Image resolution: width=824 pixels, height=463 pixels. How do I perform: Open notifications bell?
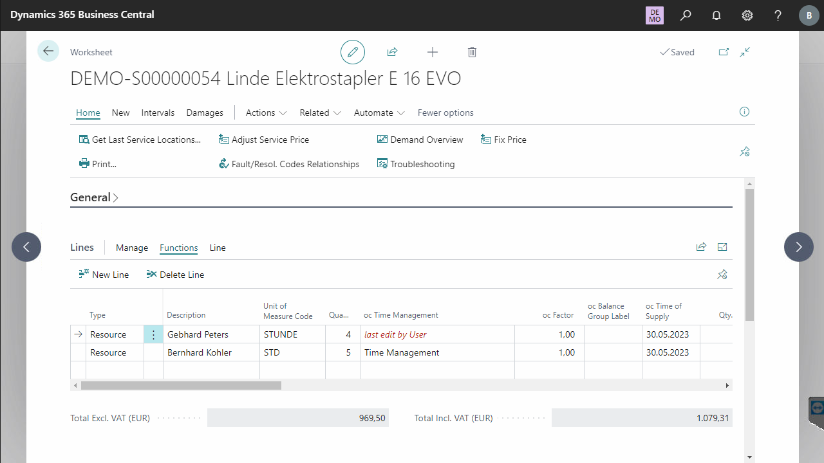(716, 15)
